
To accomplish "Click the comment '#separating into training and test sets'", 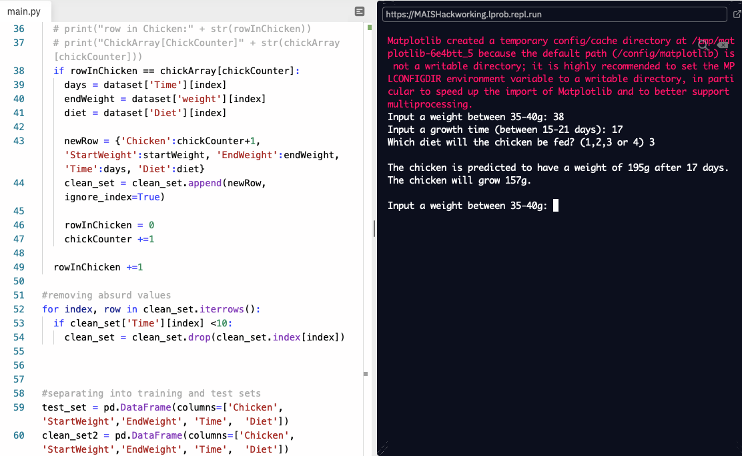I will 151,393.
